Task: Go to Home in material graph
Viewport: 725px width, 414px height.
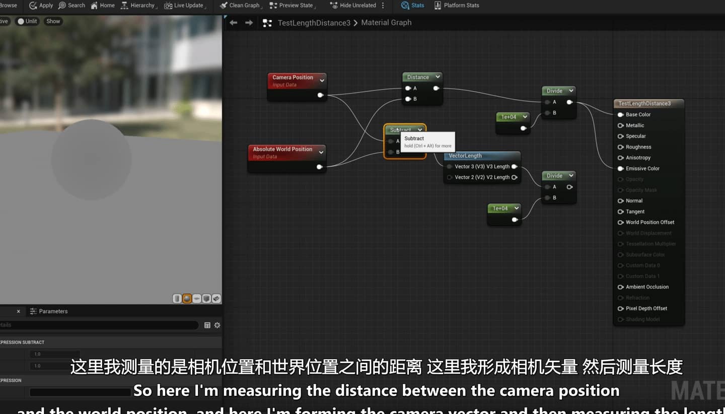Action: (103, 6)
